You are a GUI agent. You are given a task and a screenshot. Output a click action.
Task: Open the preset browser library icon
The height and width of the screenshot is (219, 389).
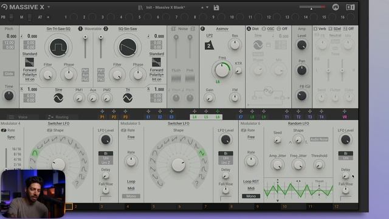tap(140, 7)
